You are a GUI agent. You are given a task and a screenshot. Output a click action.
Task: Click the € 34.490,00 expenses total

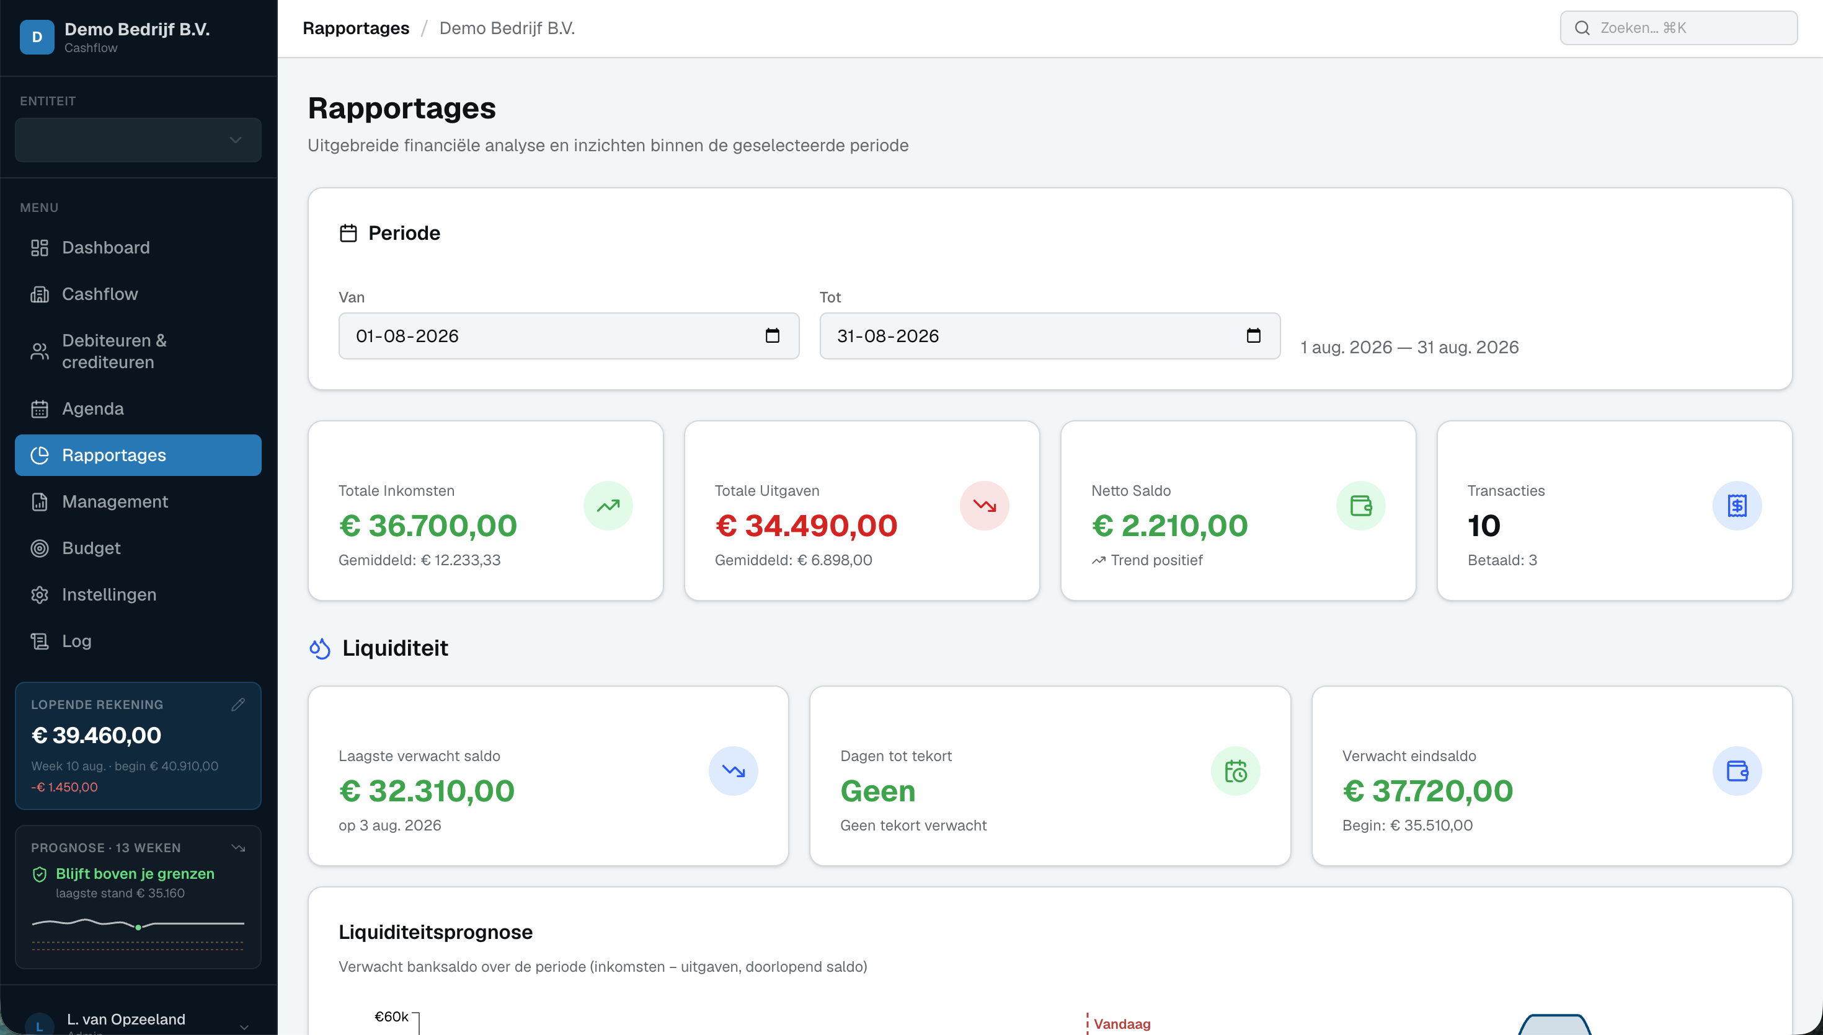[x=806, y=526]
